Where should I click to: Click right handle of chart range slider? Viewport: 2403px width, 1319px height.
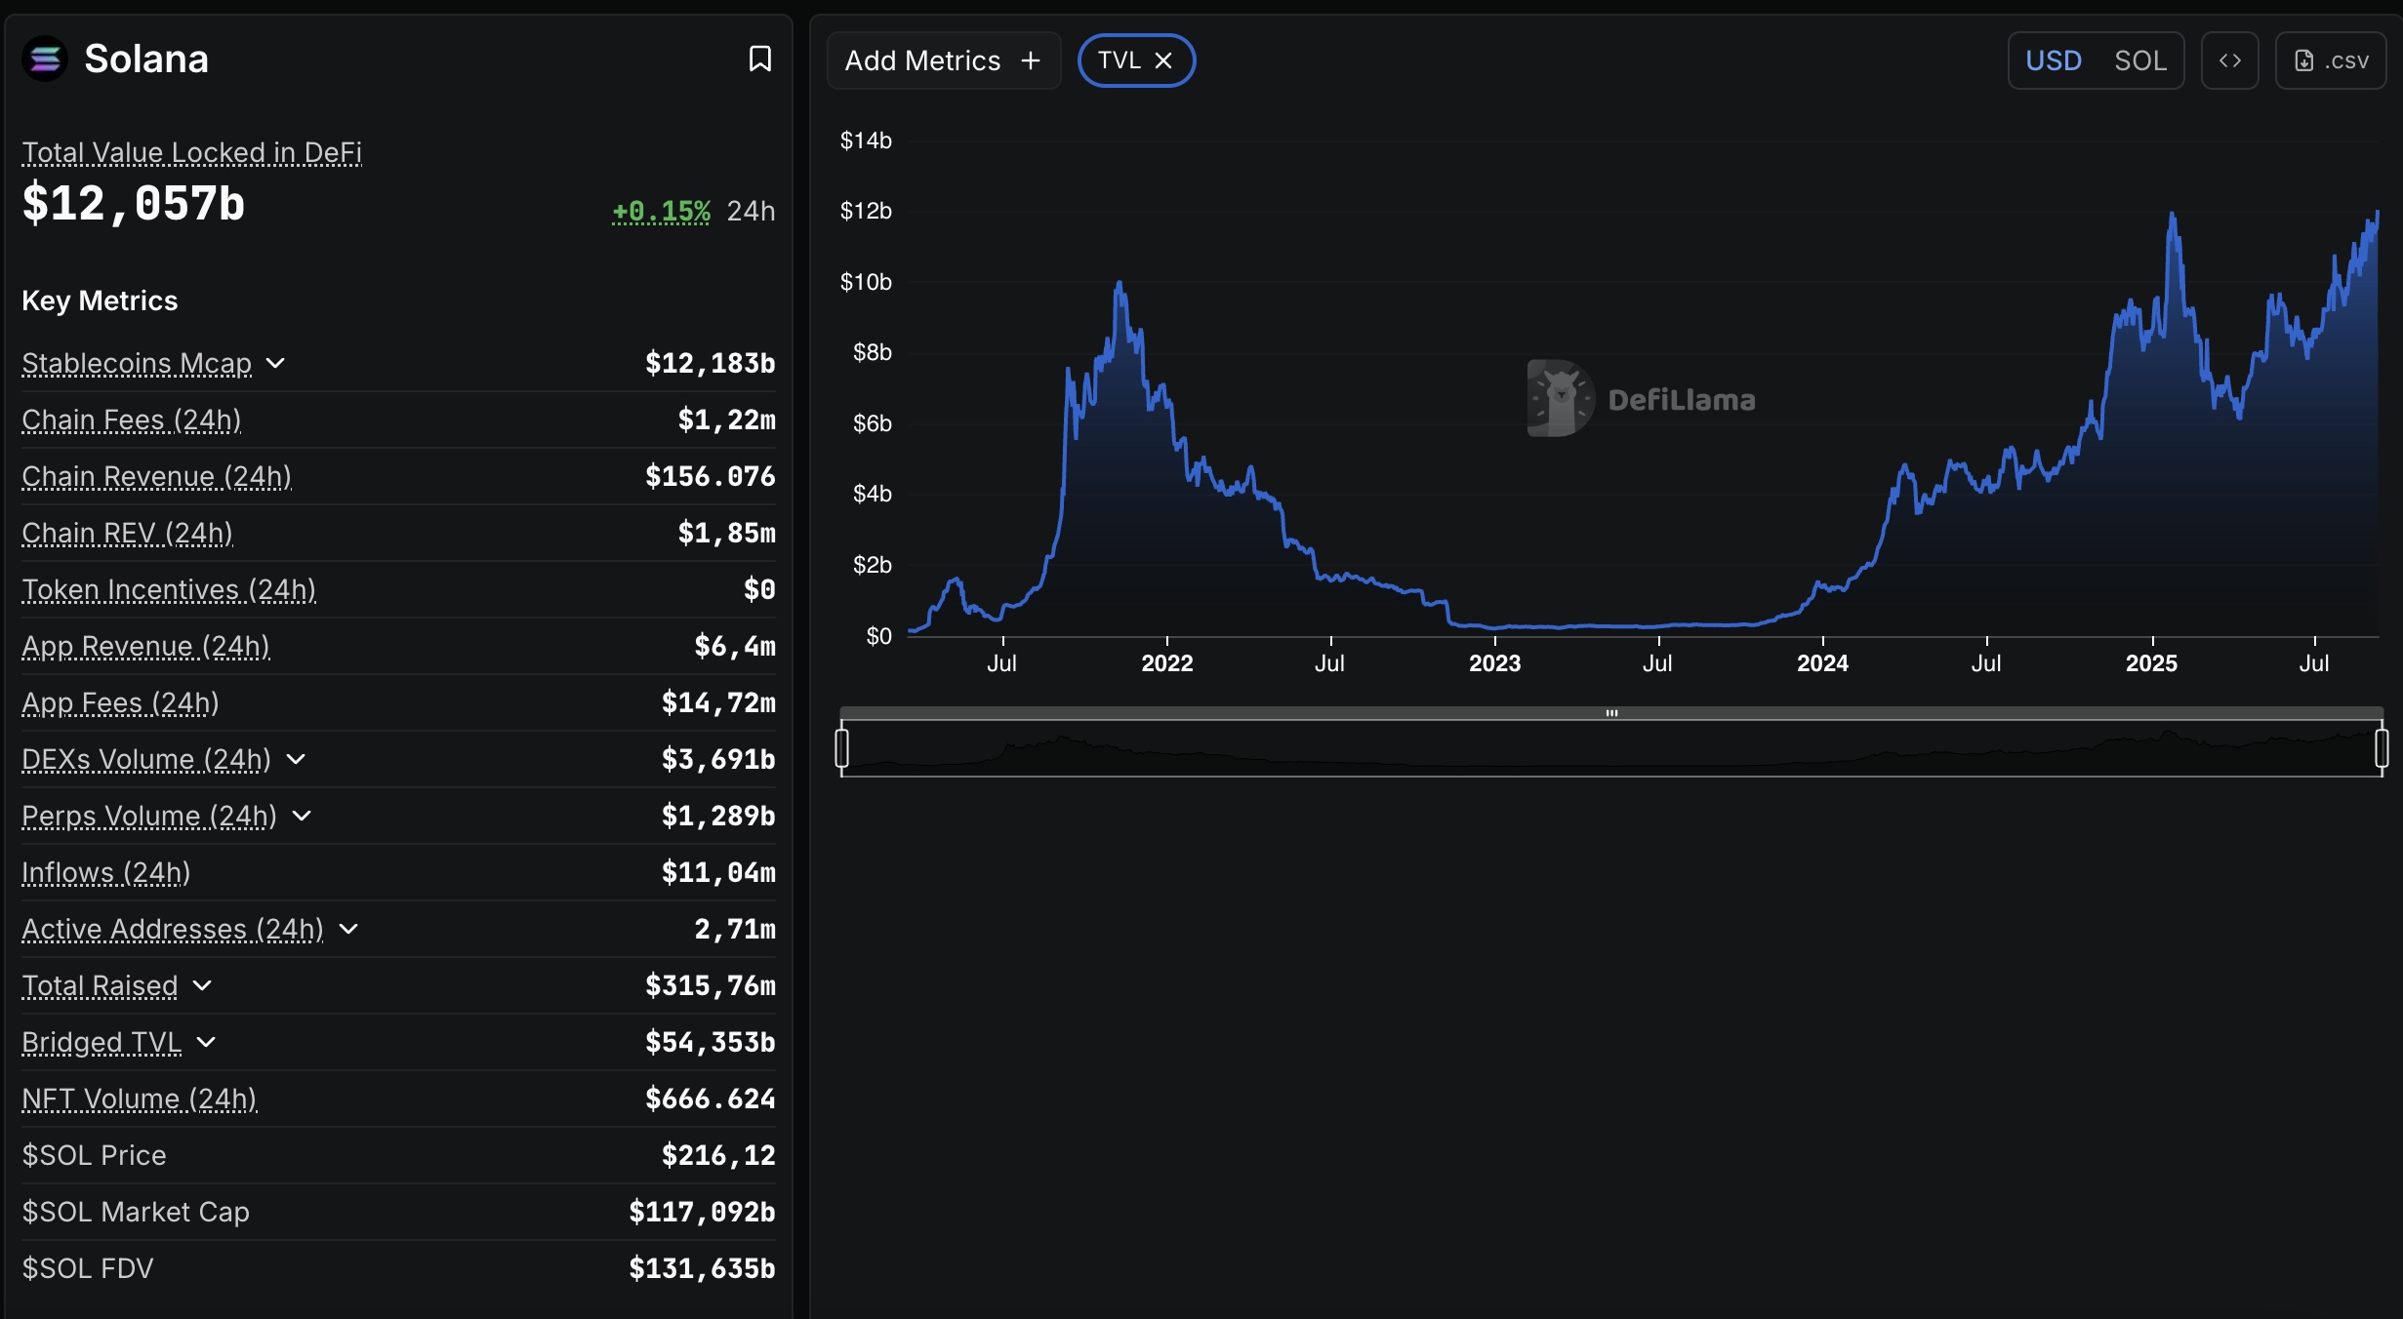click(2382, 748)
